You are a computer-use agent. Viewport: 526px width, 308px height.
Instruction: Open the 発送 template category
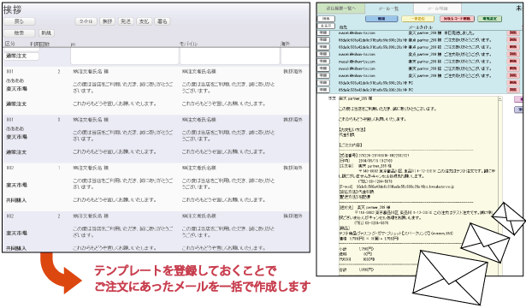click(126, 21)
